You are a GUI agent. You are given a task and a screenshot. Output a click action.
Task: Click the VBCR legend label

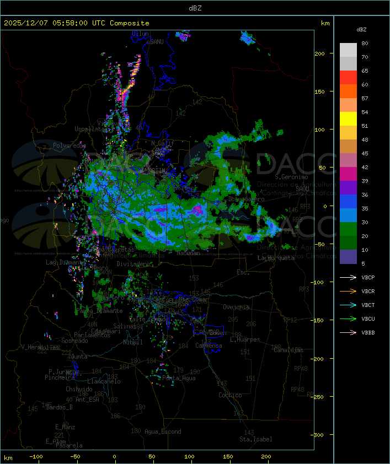[x=368, y=291]
